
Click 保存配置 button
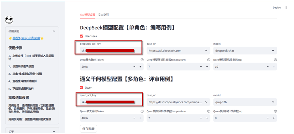(x=89, y=129)
